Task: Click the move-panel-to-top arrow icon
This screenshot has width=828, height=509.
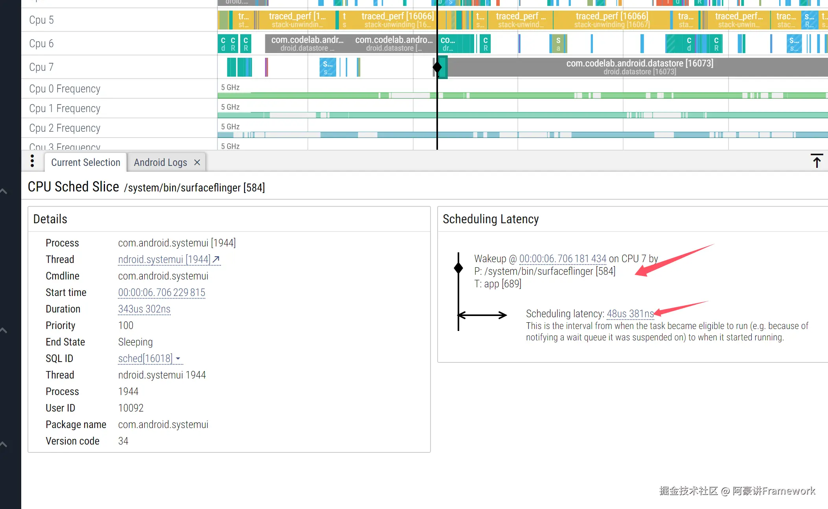Action: coord(817,161)
